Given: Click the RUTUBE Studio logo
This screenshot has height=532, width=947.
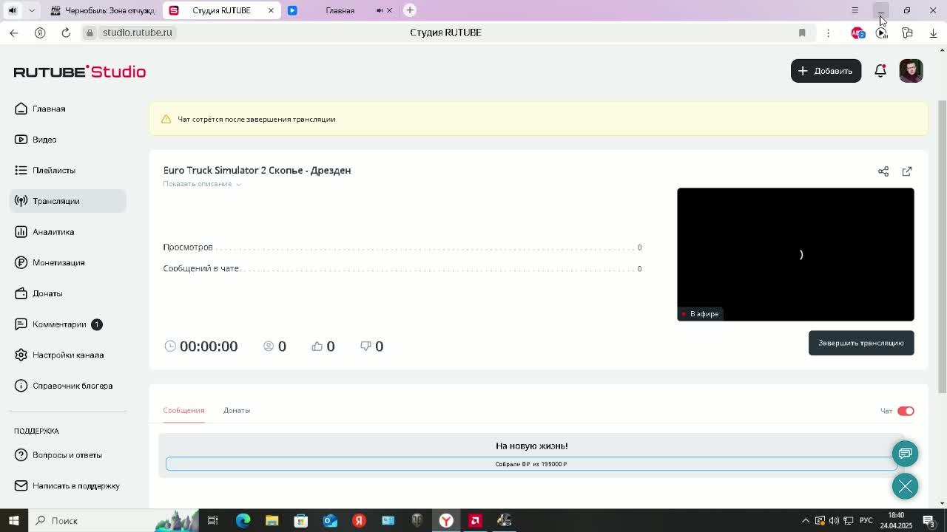Looking at the screenshot, I should 80,72.
